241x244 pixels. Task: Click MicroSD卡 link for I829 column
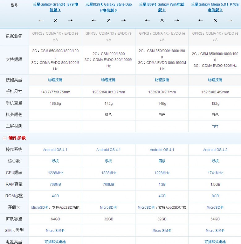click(108, 208)
